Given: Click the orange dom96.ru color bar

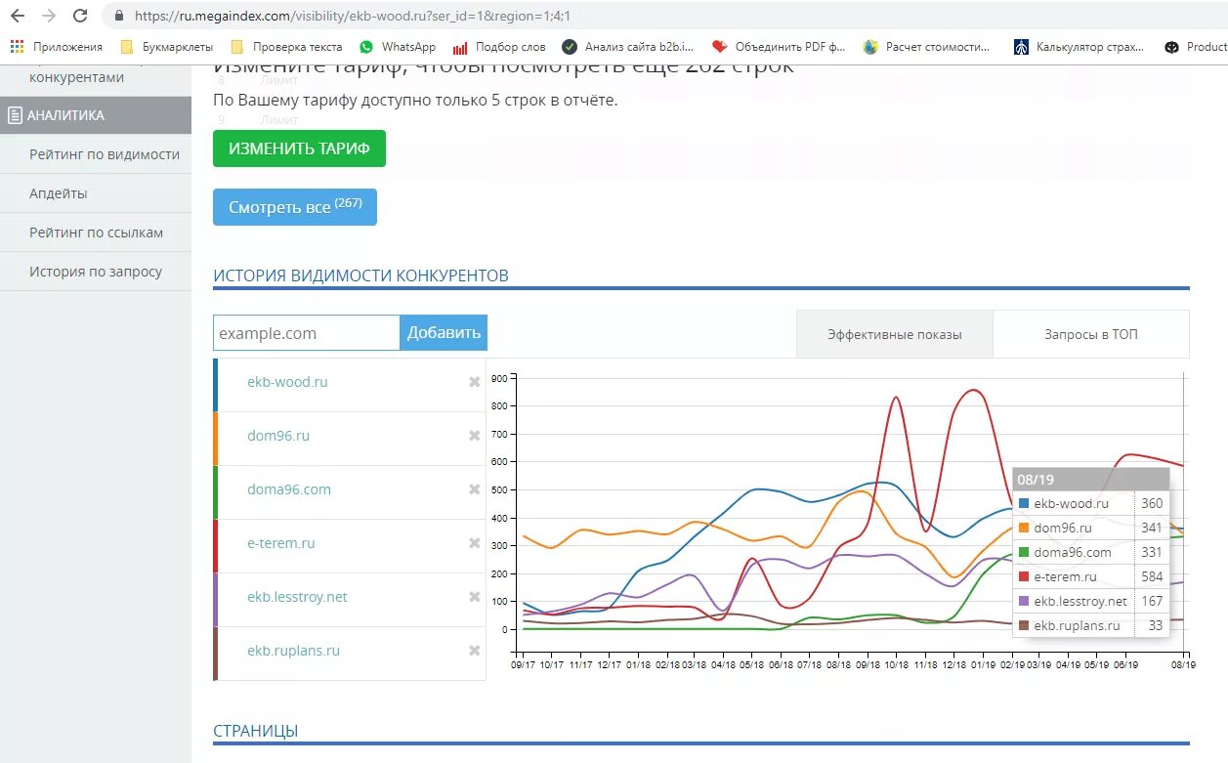Looking at the screenshot, I should [215, 439].
